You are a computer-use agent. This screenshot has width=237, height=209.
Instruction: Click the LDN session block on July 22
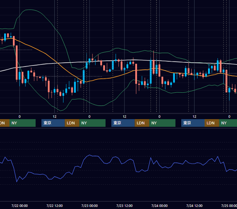click(72, 123)
